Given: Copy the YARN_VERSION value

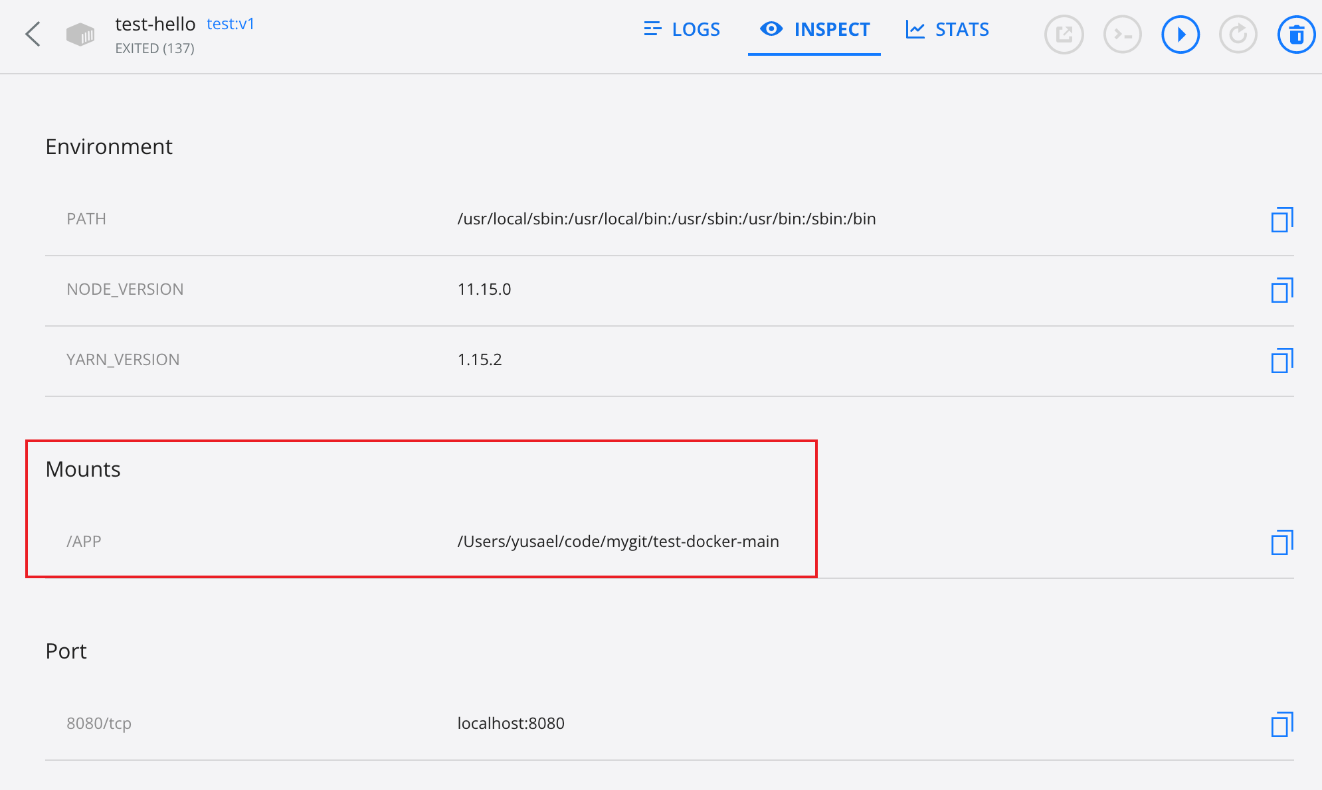Looking at the screenshot, I should 1282,360.
